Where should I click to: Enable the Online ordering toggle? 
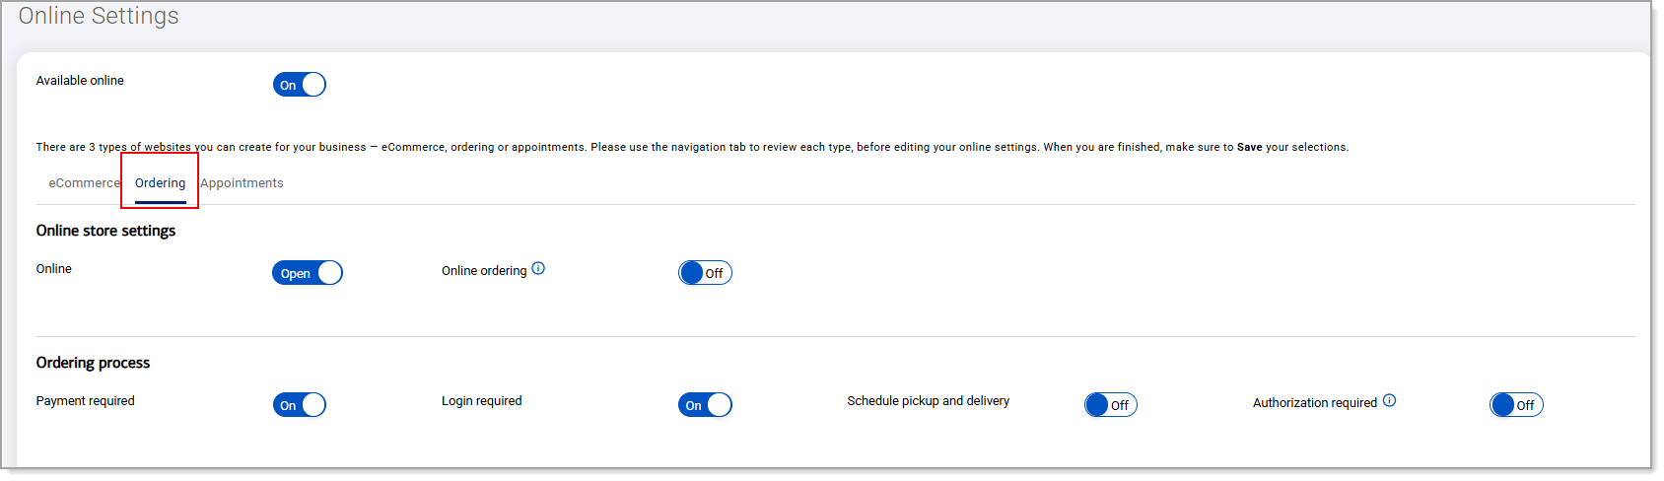(x=705, y=273)
